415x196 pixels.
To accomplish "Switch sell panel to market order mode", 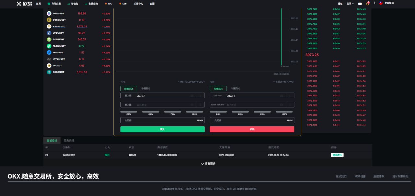I will (x=235, y=88).
